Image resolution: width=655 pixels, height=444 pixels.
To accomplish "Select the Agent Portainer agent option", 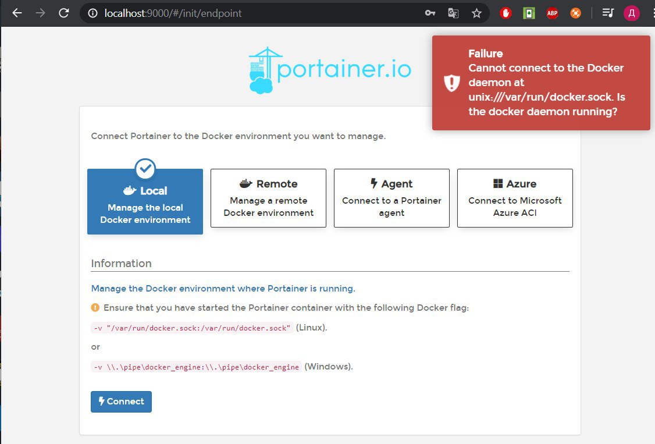I will tap(392, 198).
